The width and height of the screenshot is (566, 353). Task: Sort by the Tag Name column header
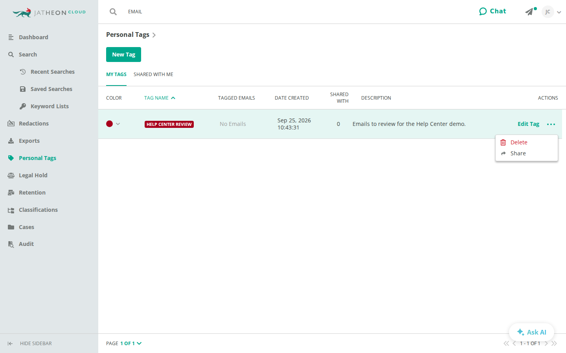point(160,98)
